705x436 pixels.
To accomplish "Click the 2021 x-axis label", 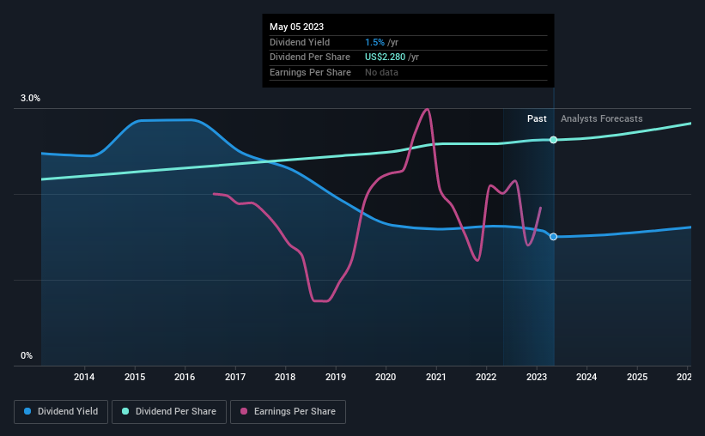I will tap(435, 377).
